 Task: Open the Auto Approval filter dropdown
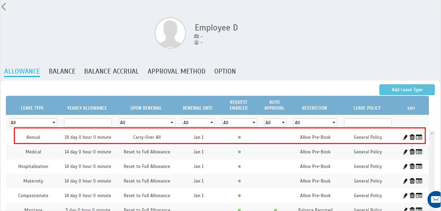click(x=275, y=123)
